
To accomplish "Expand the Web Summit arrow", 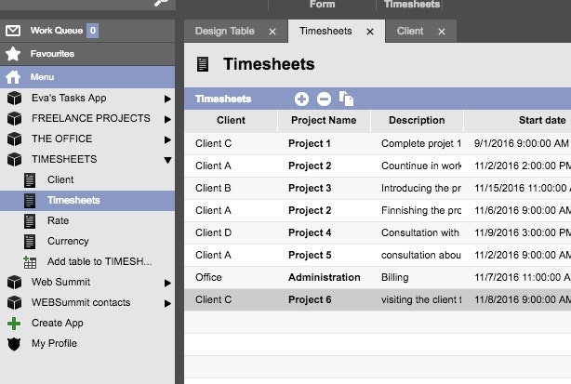I will (x=167, y=283).
